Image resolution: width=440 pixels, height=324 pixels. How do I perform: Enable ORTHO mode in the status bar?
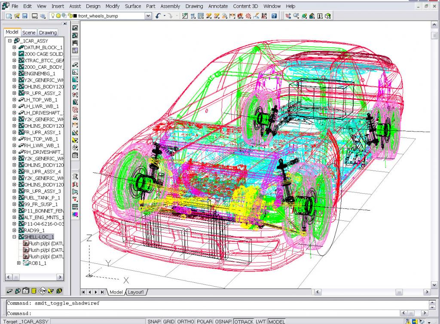point(185,321)
